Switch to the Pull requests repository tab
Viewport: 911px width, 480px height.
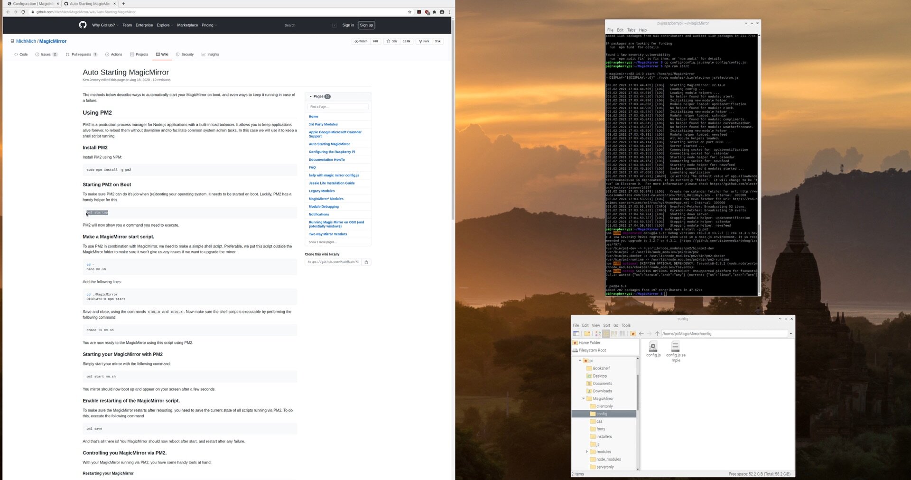82,55
